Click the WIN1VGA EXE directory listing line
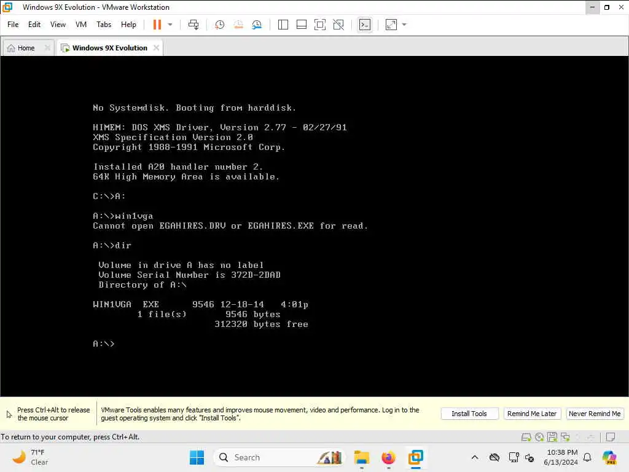Viewport: 629px width, 472px height. 201,304
